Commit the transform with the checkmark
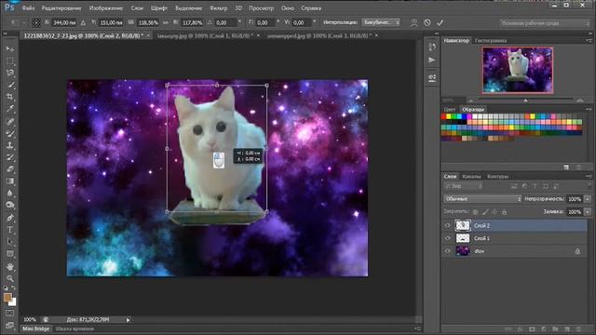This screenshot has height=335, width=596. coord(440,22)
